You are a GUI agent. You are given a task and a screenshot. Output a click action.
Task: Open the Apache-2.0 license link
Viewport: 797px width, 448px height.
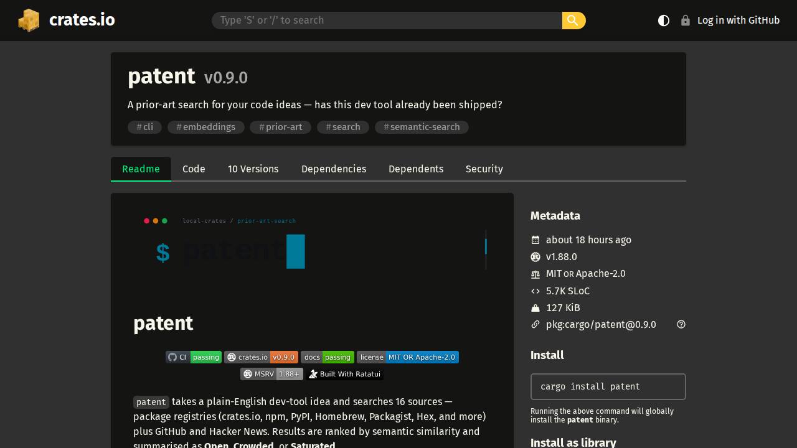coord(601,274)
